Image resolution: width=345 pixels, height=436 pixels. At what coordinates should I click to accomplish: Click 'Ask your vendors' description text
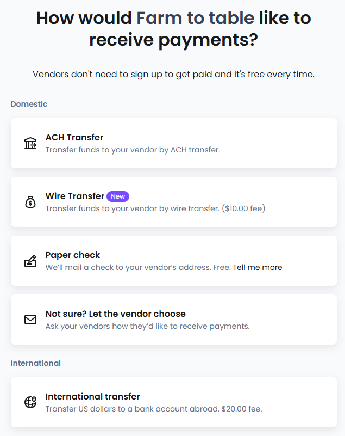tap(147, 326)
